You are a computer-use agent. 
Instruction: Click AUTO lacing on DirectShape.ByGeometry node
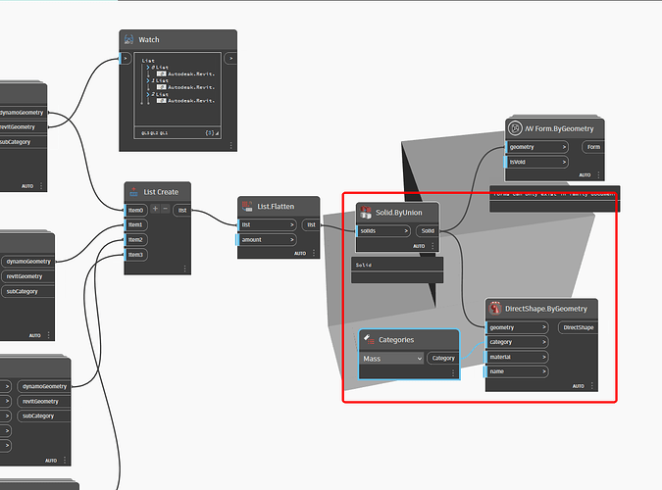point(579,386)
